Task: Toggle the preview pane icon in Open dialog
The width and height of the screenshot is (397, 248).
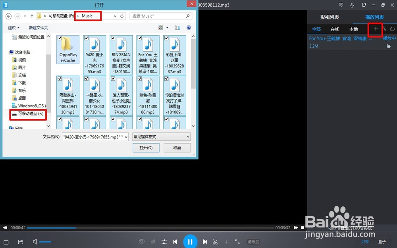Action: click(178, 28)
